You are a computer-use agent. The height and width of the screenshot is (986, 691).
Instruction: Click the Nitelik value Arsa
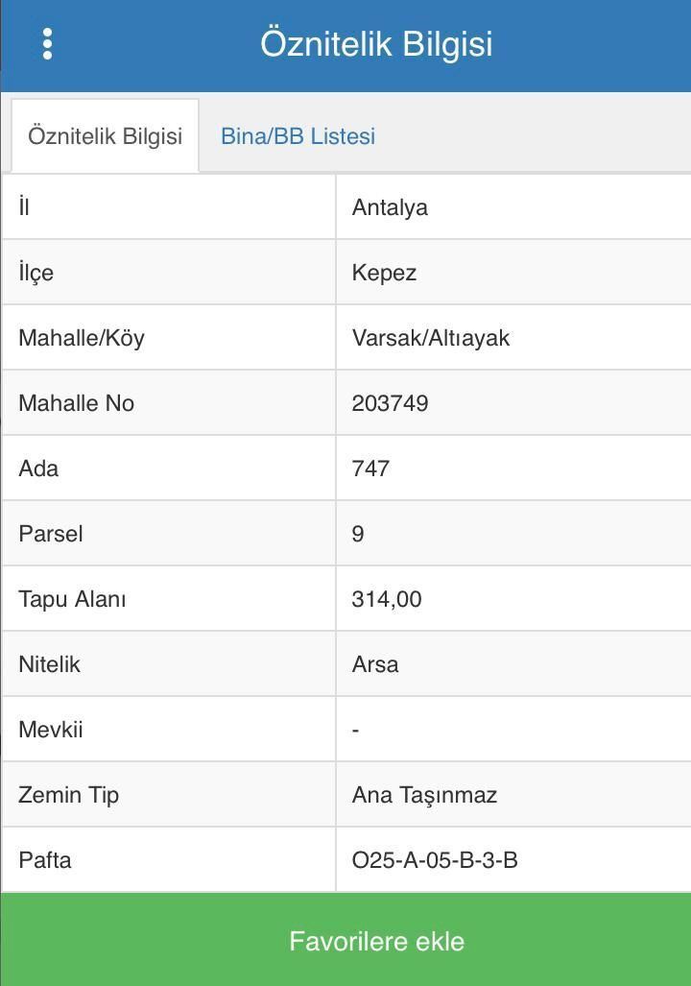[375, 664]
